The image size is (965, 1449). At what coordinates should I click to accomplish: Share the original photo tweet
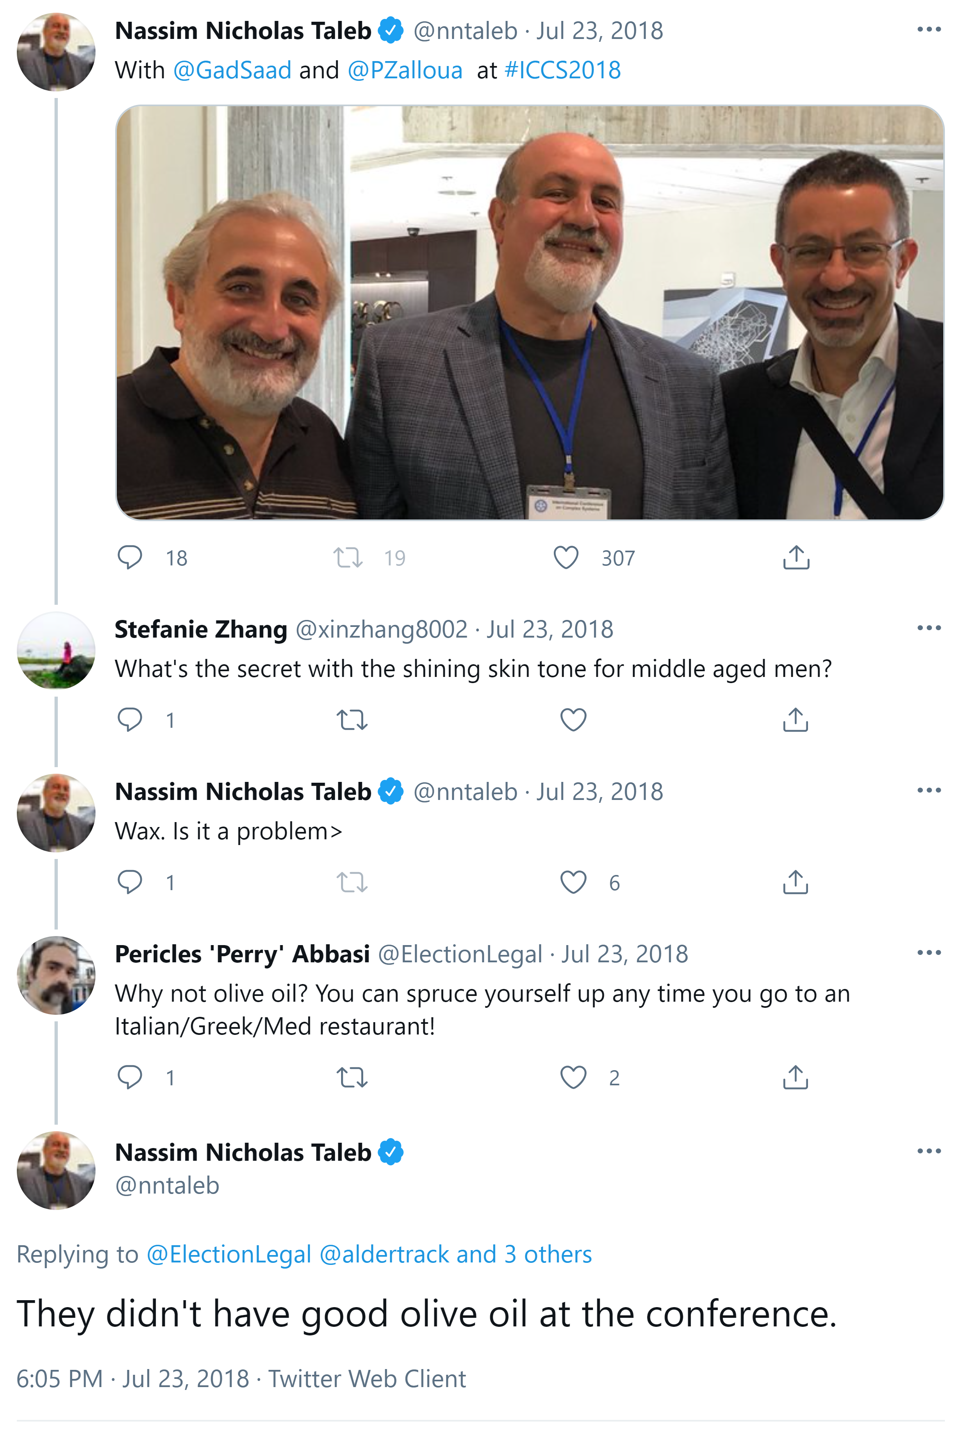796,557
